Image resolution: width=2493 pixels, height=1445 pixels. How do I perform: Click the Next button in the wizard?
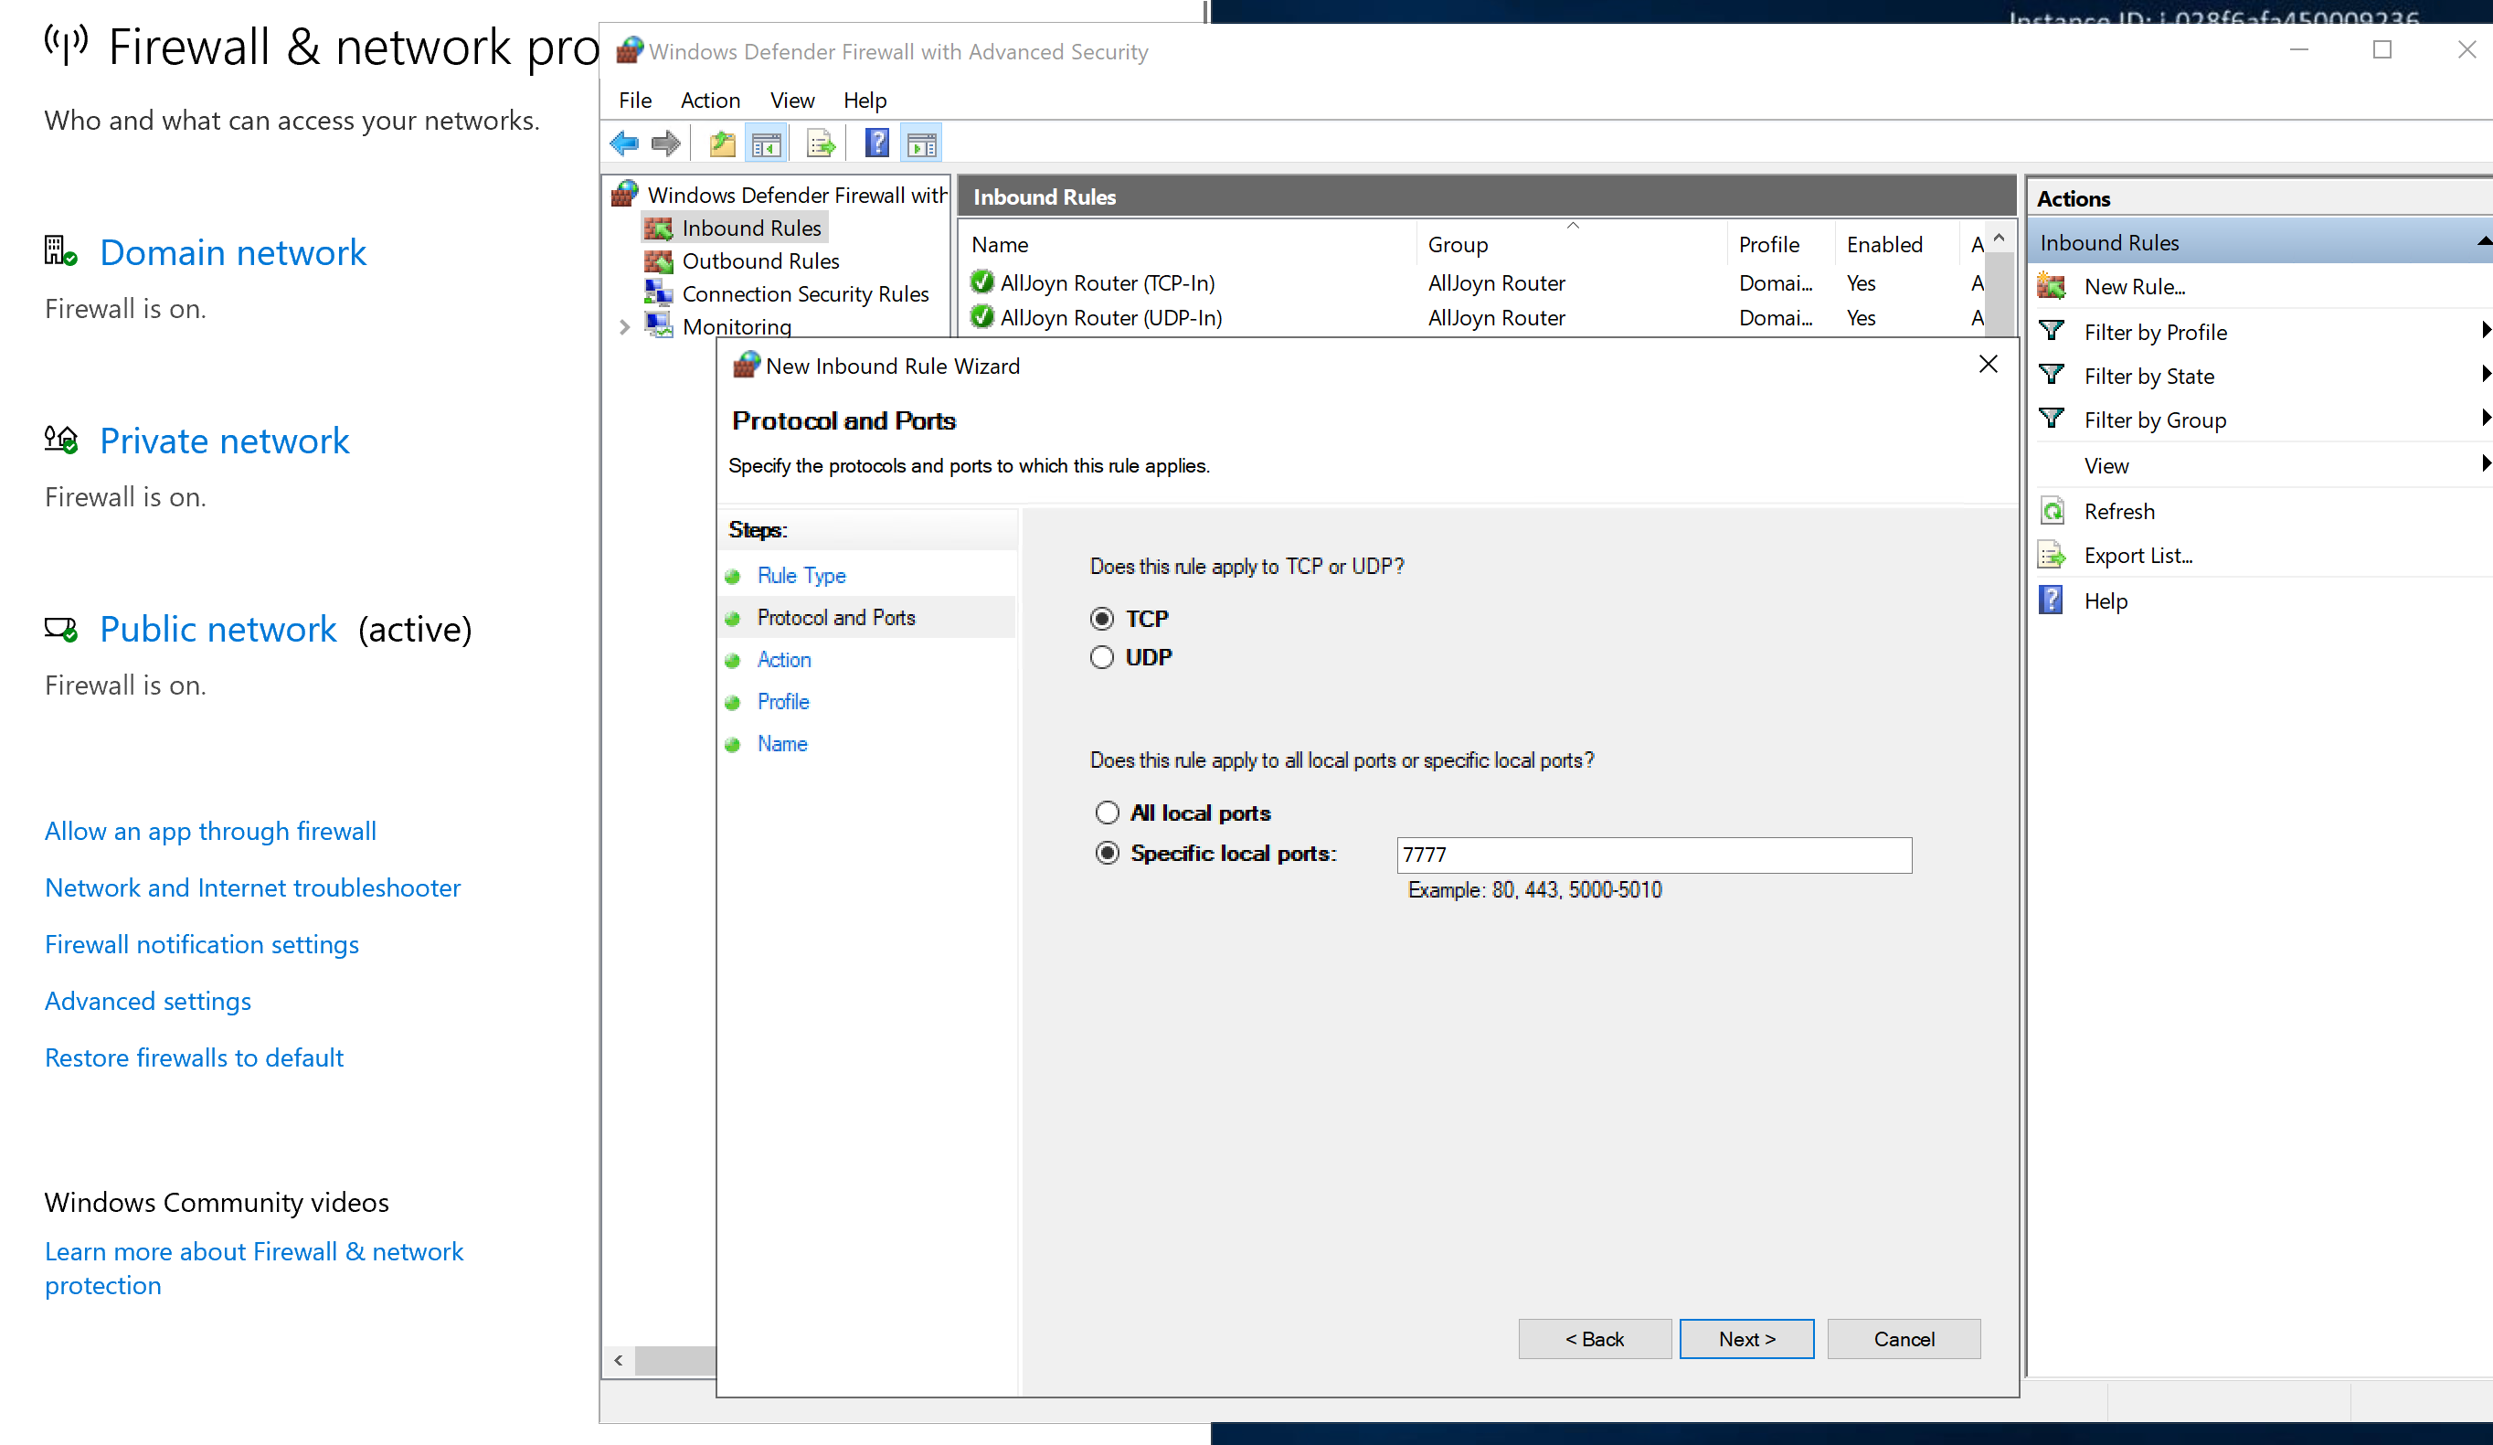[x=1746, y=1339]
